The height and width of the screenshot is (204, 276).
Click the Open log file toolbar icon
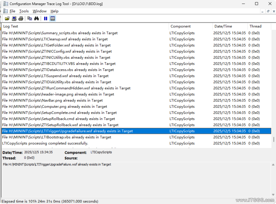point(7,18)
